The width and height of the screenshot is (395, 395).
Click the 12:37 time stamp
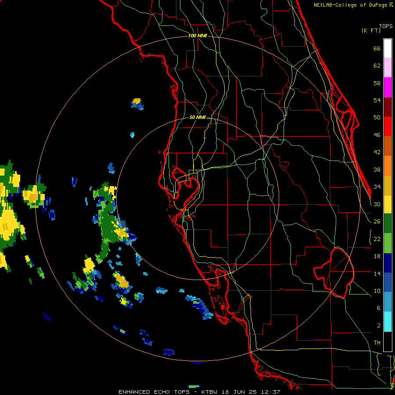click(270, 392)
